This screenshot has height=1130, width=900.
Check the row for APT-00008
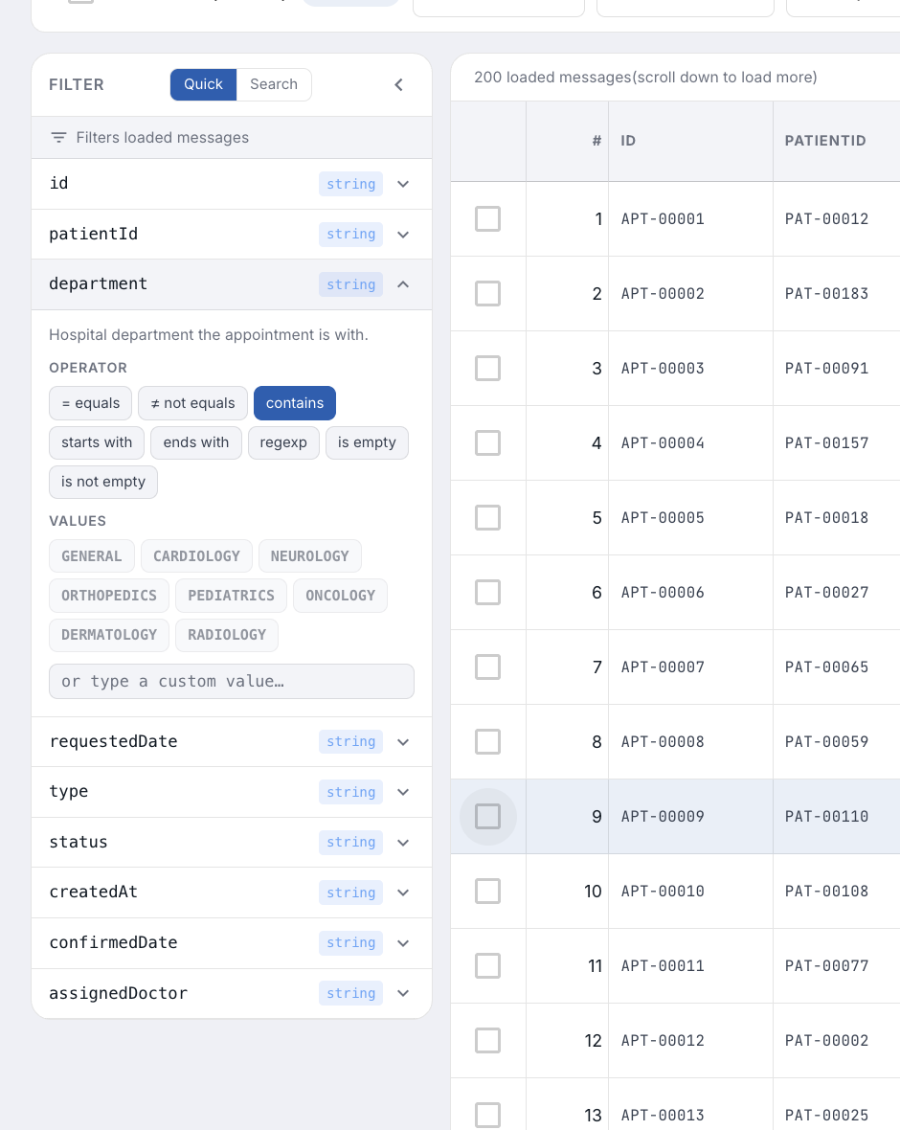coord(488,741)
